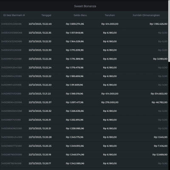Viewport: 170px width, 170px height.
Task: Click session ID in the 13.22.40 row
Action: pyautogui.click(x=11, y=24)
